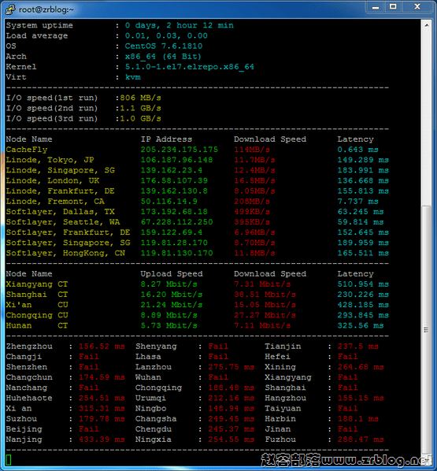
Task: Click the scrollbar thumb grip
Action: pos(426,330)
